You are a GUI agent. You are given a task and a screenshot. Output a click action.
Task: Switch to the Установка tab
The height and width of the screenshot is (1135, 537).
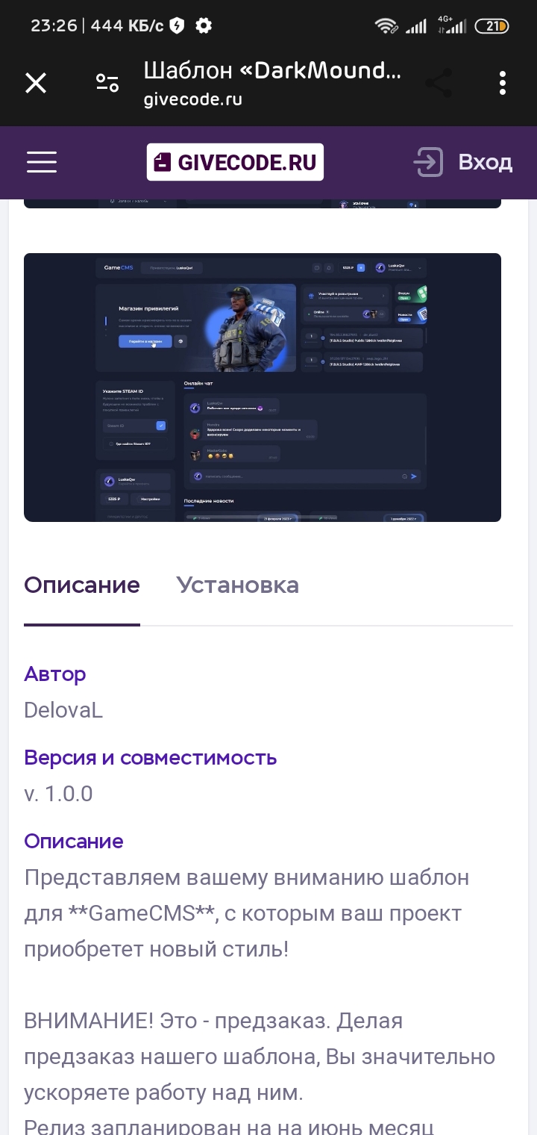[237, 585]
